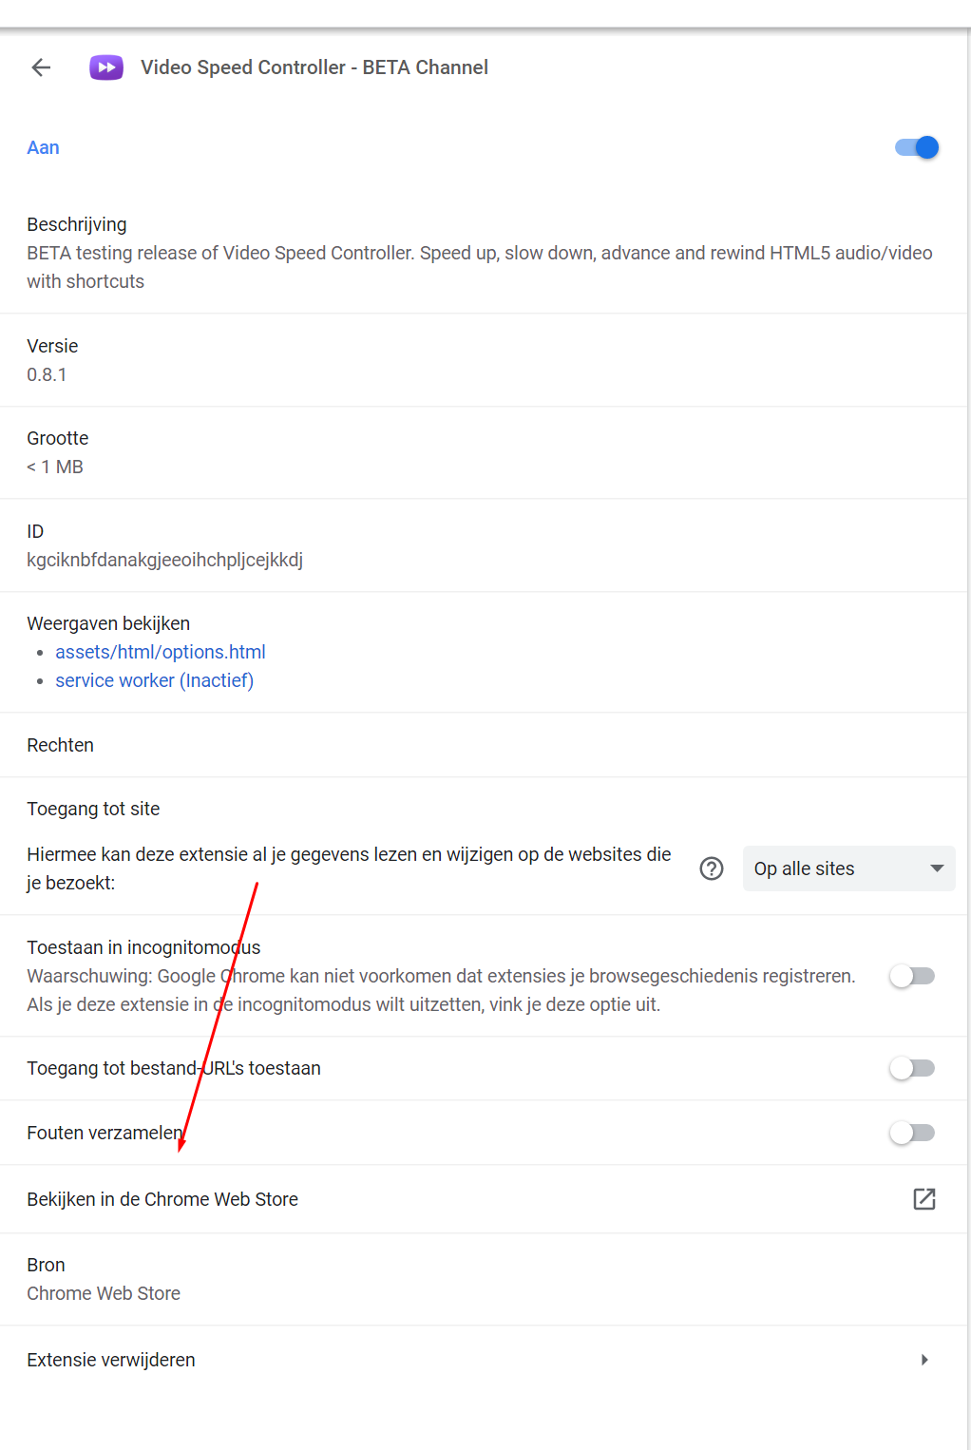Turn off the Aan extension toggle

pyautogui.click(x=915, y=147)
